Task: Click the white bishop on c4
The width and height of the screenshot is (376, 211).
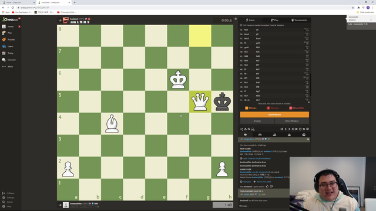Action: pyautogui.click(x=112, y=124)
